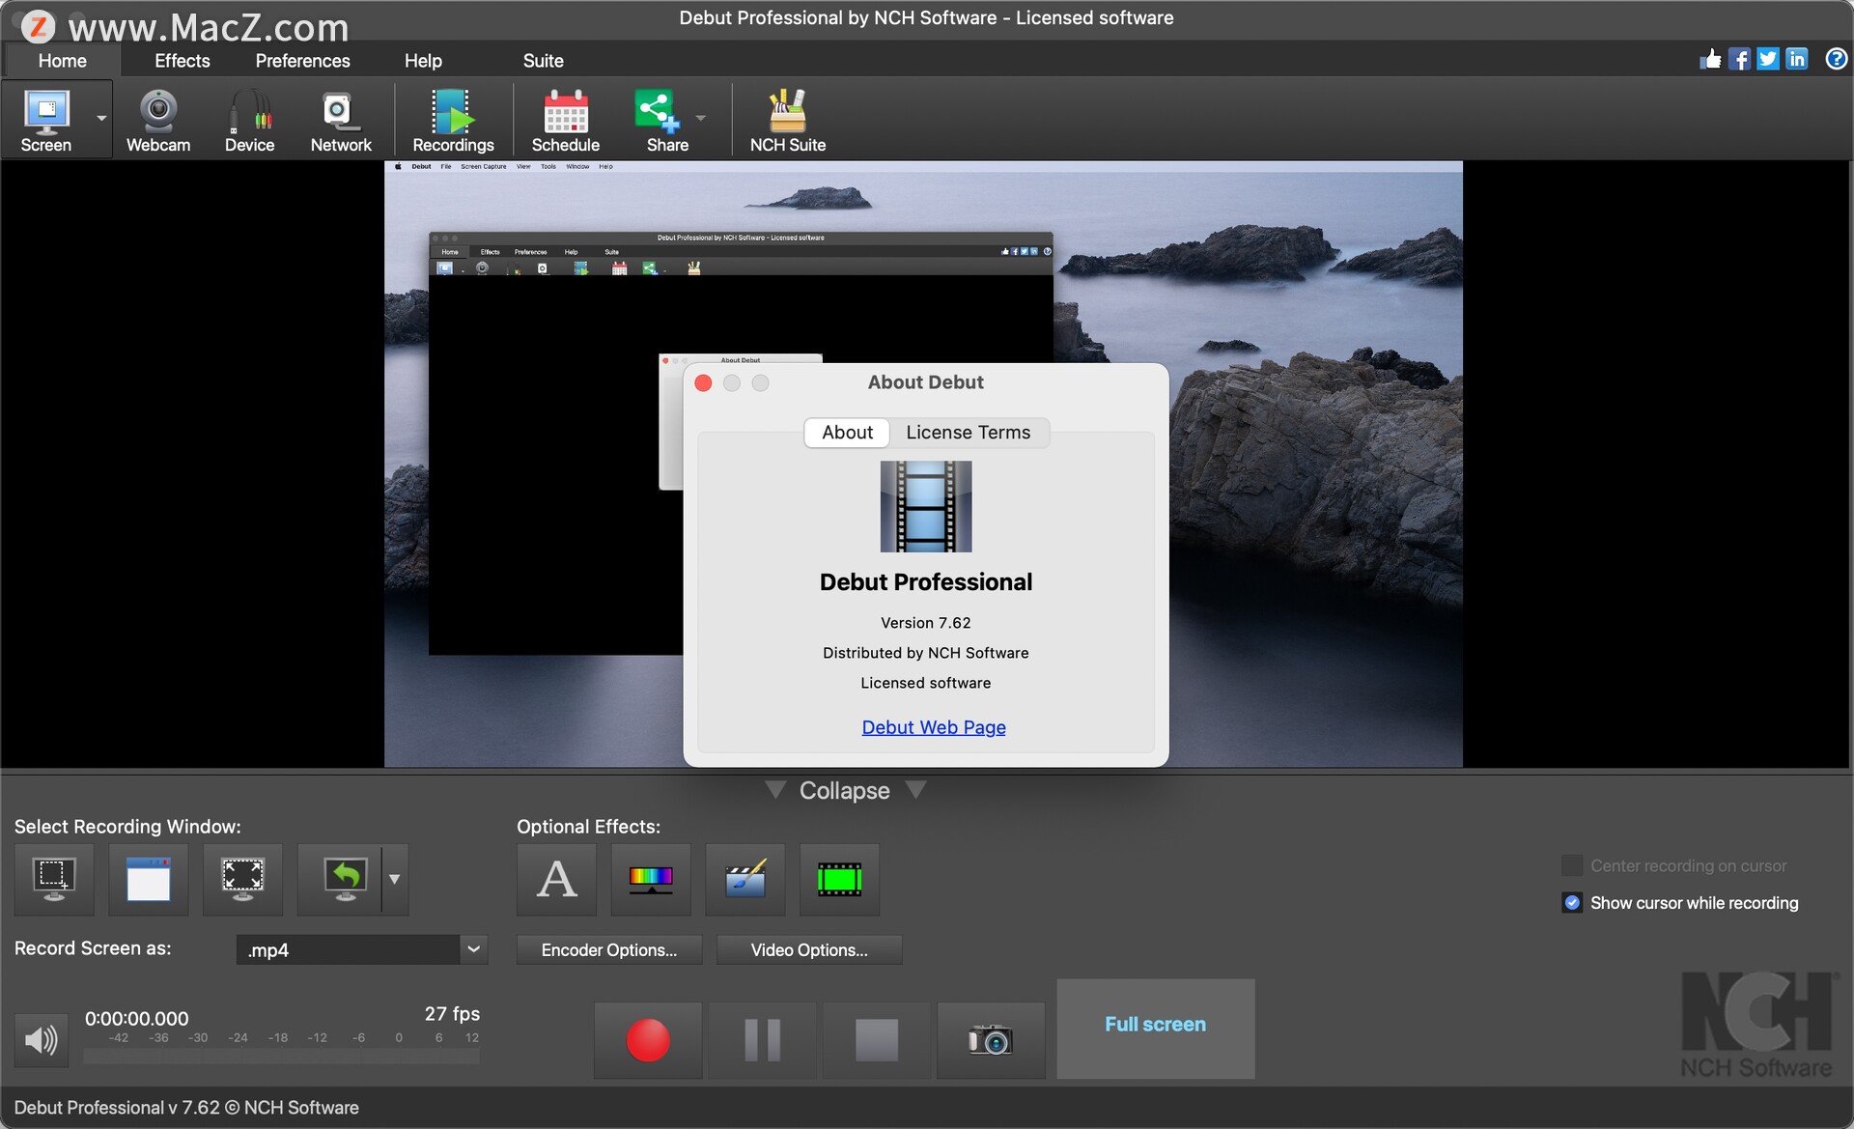Click the blue help question icon

point(1836,59)
